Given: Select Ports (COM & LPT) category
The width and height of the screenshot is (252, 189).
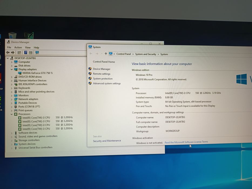Looking at the screenshot, I should [29, 107].
